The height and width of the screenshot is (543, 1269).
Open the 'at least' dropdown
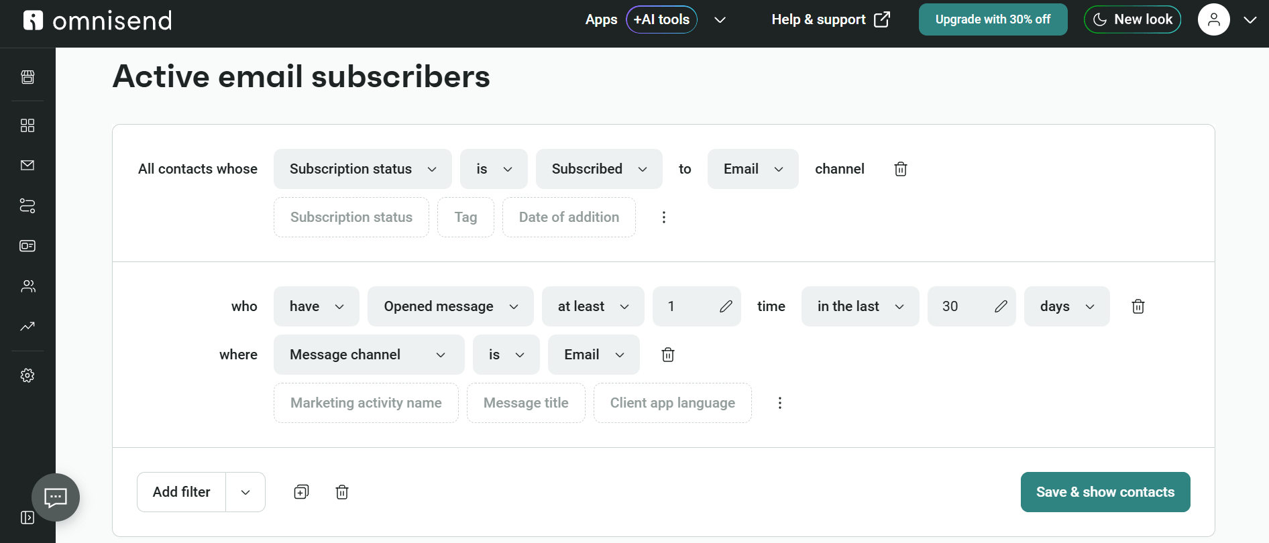(x=593, y=306)
